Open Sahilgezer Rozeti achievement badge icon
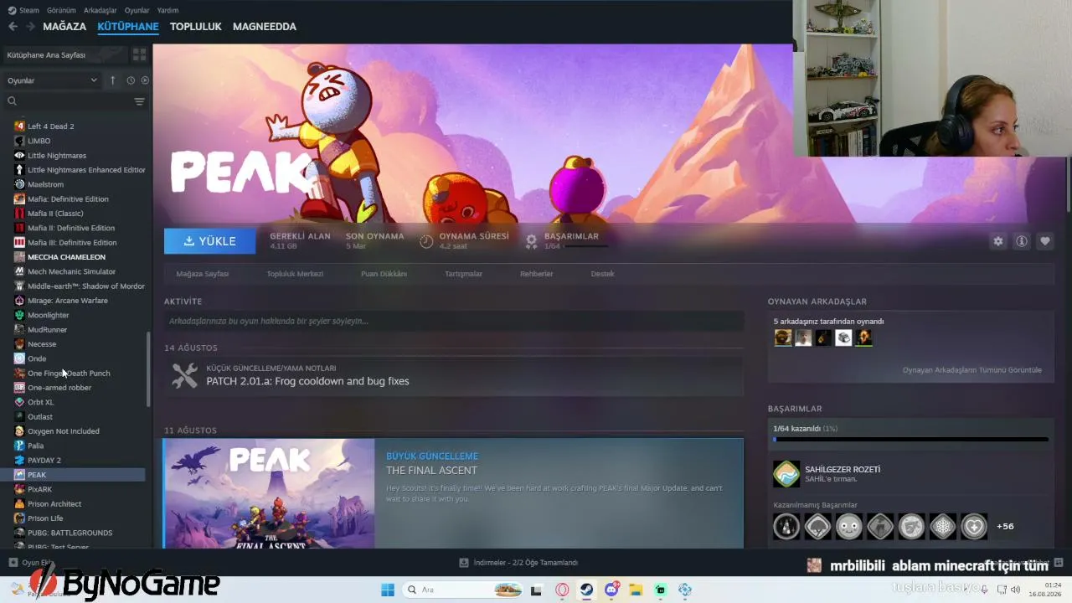This screenshot has height=603, width=1072. 786,474
